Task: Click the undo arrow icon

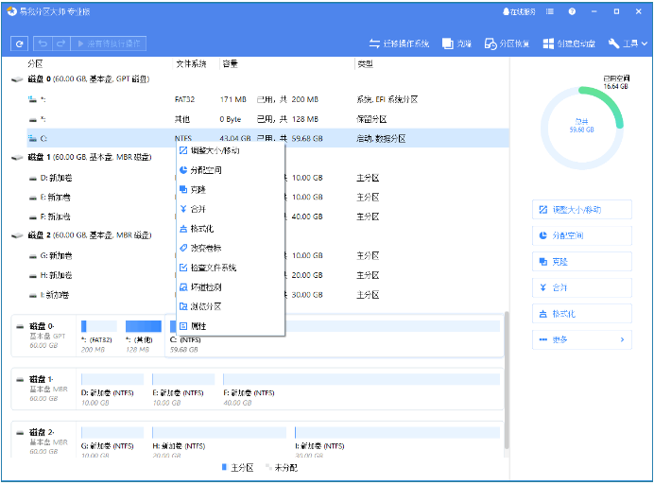Action: pos(43,43)
